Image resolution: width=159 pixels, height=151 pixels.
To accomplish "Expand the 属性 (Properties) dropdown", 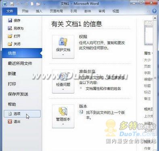I will (149, 53).
